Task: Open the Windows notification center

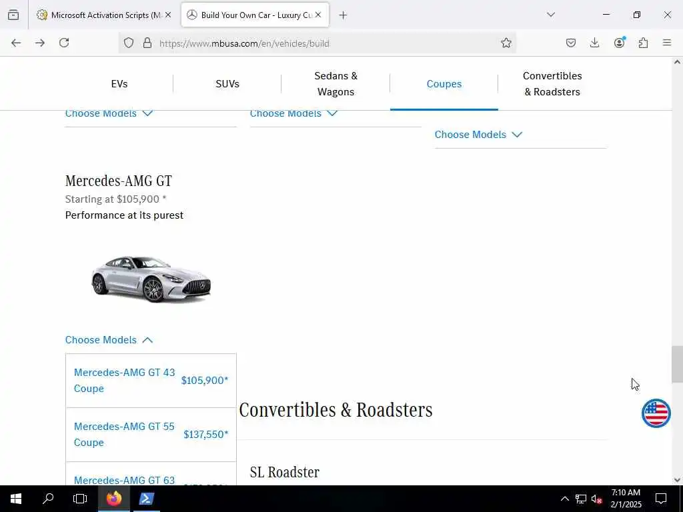Action: point(661,499)
